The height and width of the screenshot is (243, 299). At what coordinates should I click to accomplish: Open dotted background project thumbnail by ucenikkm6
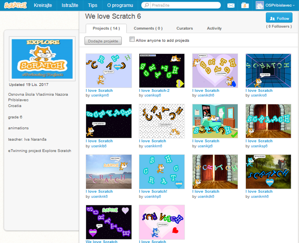click(x=162, y=121)
